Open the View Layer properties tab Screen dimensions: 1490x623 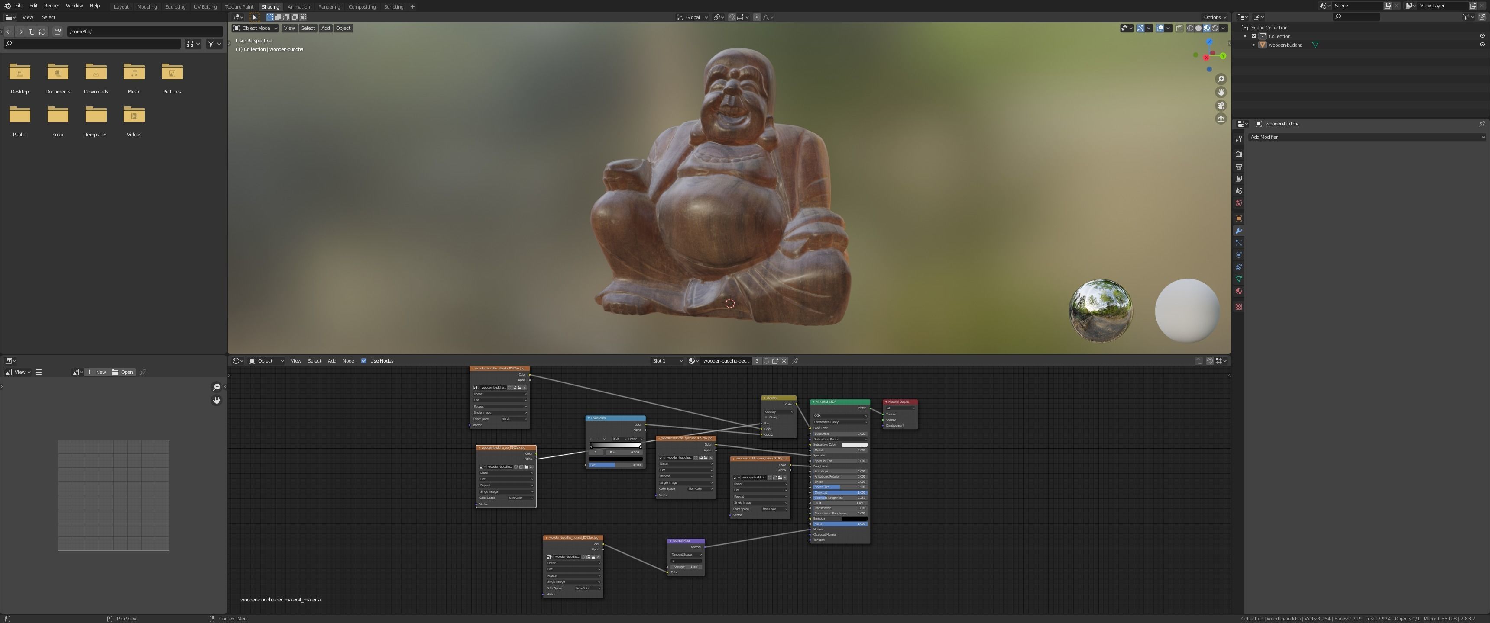click(x=1238, y=179)
